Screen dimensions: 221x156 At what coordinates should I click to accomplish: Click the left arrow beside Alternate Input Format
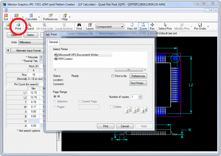click(x=8, y=50)
